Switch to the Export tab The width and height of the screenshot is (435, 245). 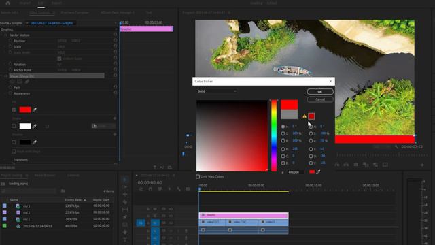coord(56,3)
